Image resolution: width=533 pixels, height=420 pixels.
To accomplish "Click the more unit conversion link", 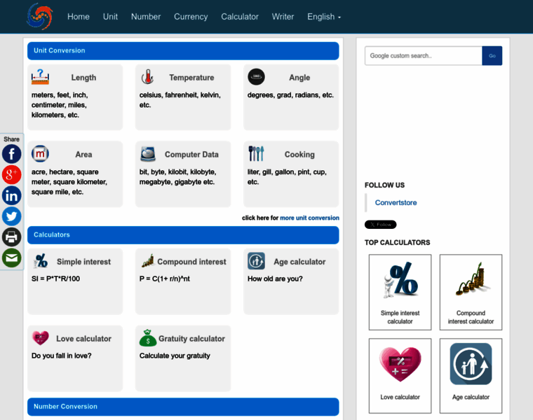I will point(309,218).
